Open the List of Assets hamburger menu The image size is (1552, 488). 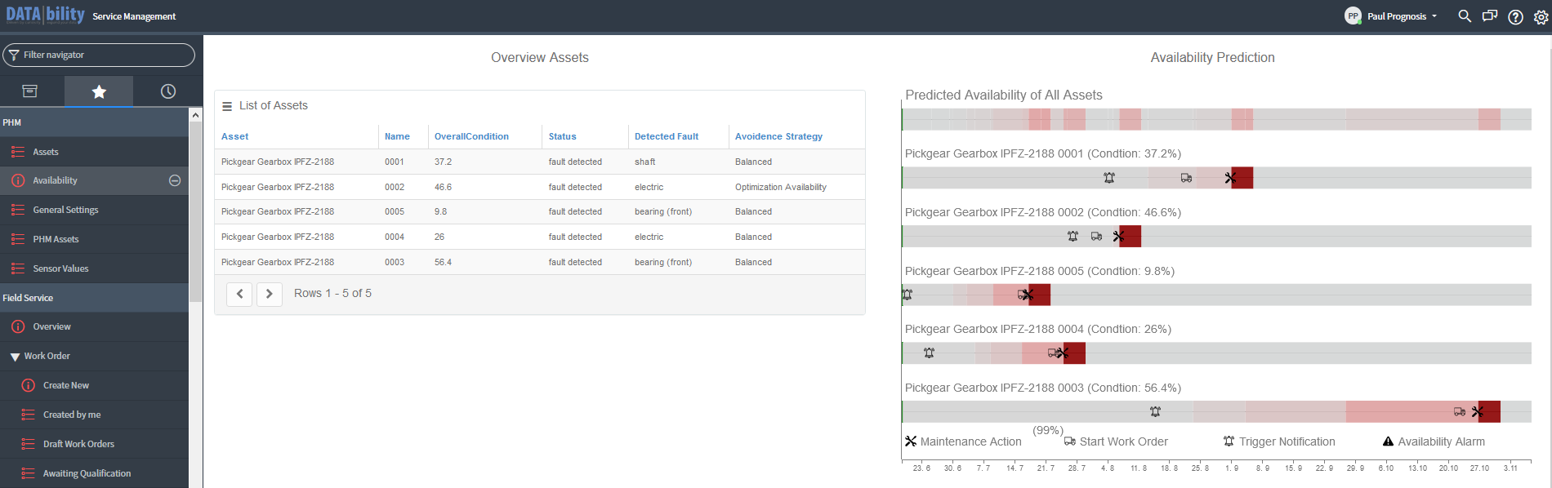(x=227, y=106)
